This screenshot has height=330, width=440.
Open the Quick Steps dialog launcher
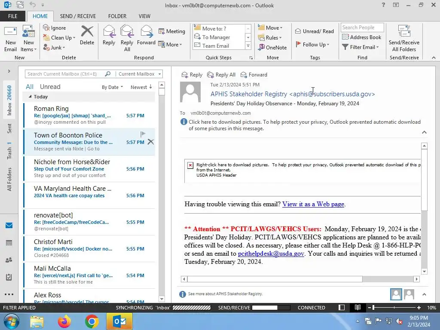pos(251,58)
